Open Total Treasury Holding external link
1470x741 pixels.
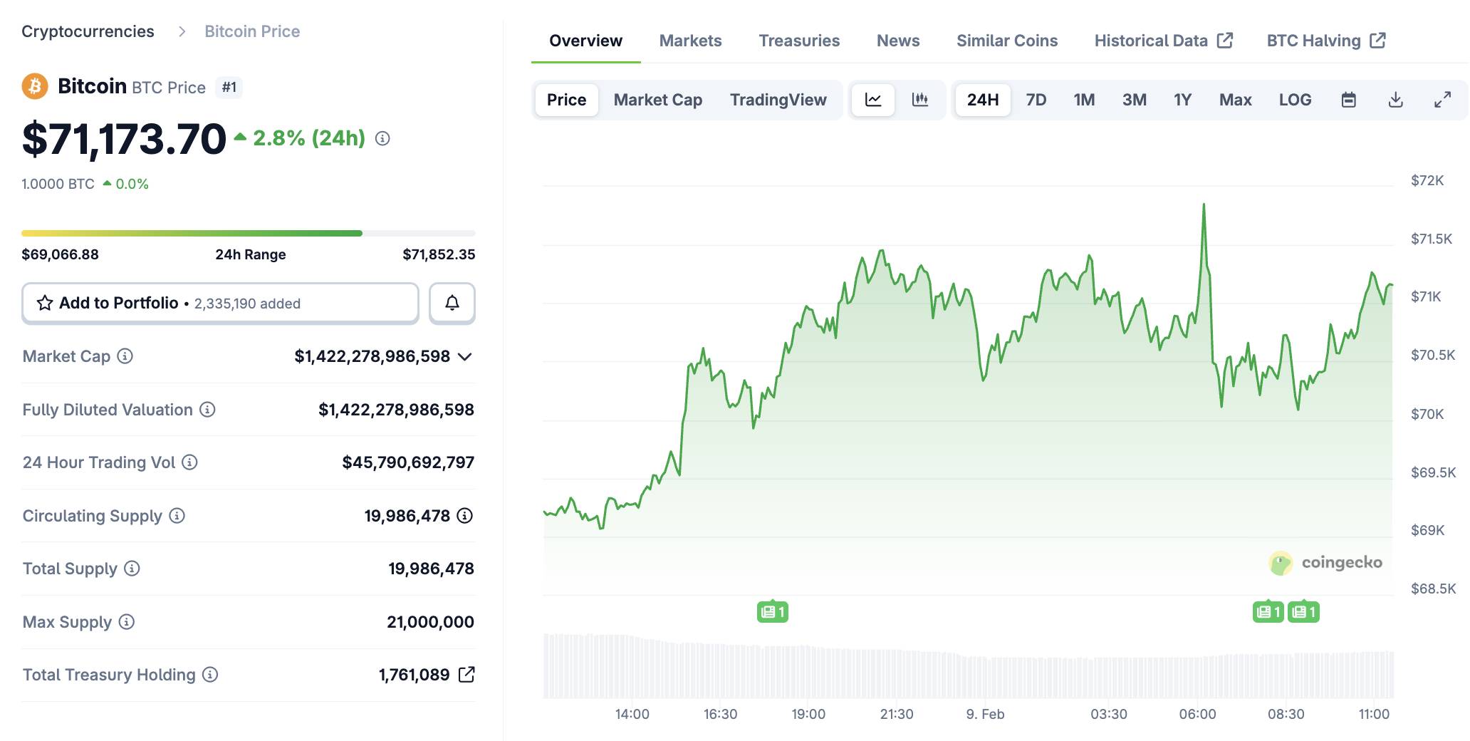point(468,674)
